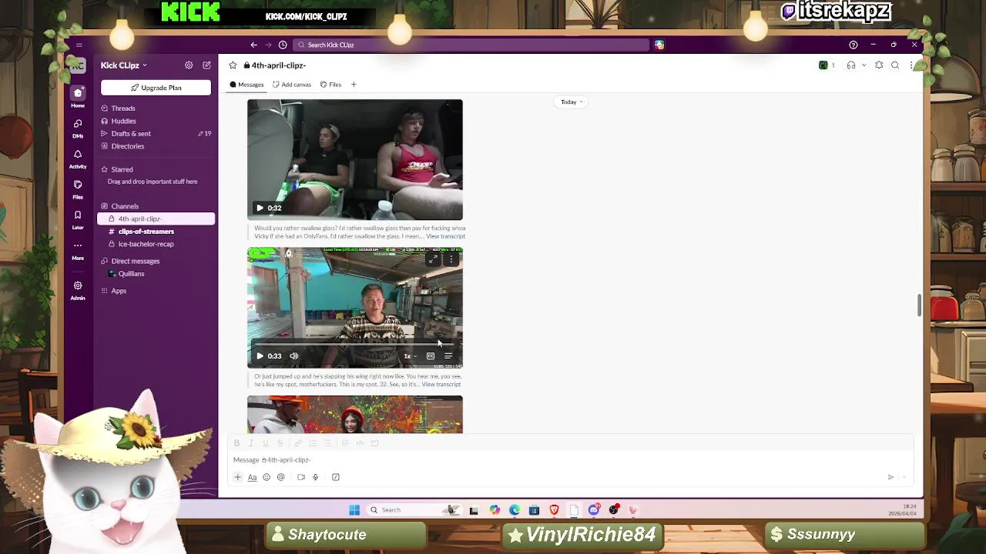Play the 0:33 video clip
The width and height of the screenshot is (986, 554).
coord(260,356)
